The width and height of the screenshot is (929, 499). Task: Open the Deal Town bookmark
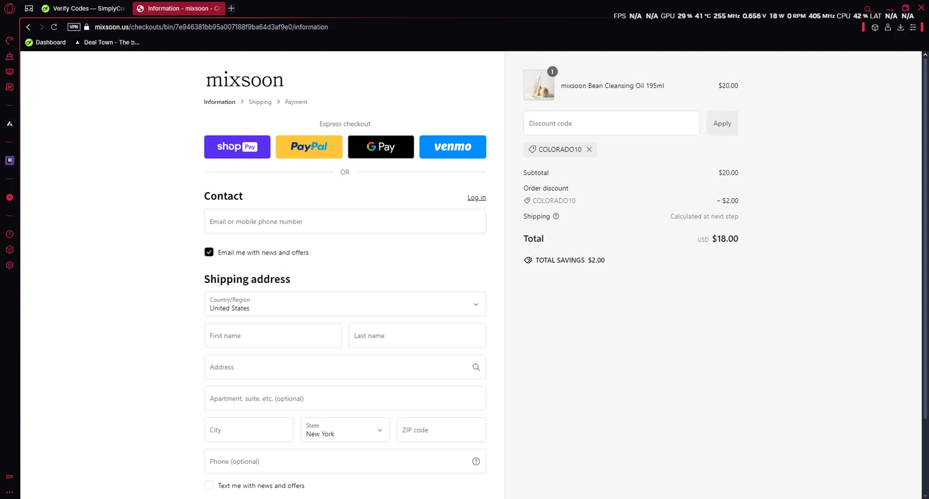[107, 43]
